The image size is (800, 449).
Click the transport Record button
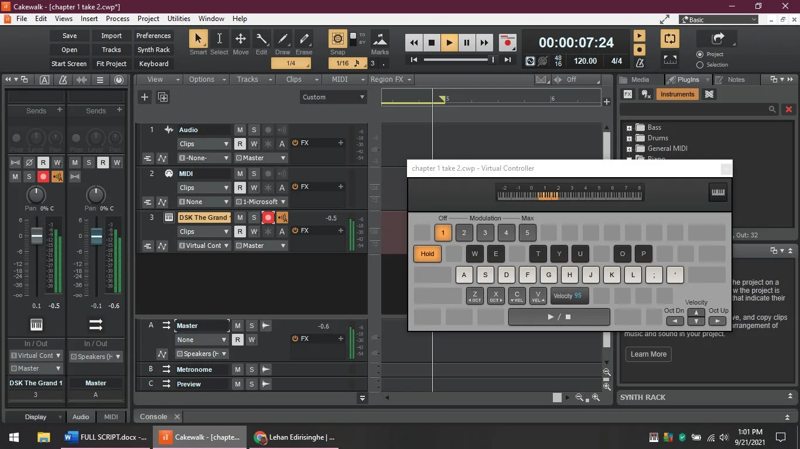[507, 43]
